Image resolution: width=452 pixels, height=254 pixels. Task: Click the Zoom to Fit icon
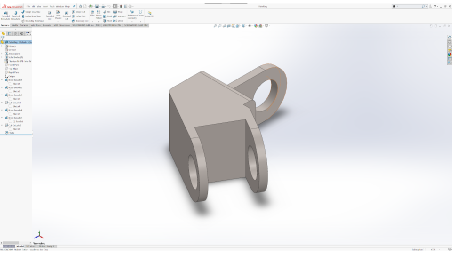tap(215, 26)
